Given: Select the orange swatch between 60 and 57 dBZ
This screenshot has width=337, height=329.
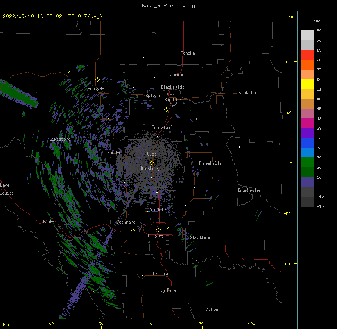Looking at the screenshot, I should point(307,64).
